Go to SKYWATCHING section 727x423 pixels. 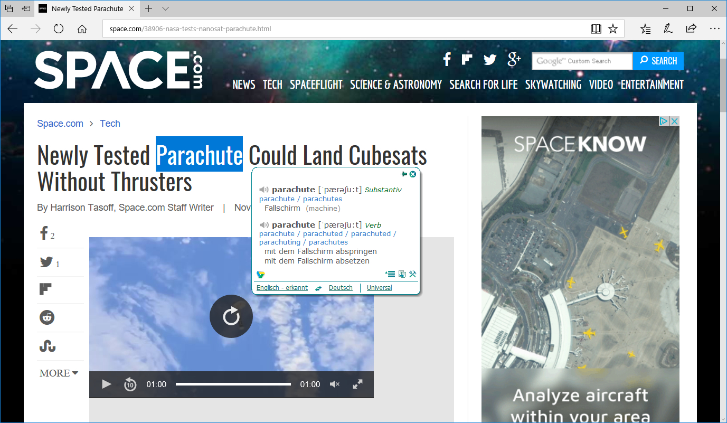coord(553,84)
